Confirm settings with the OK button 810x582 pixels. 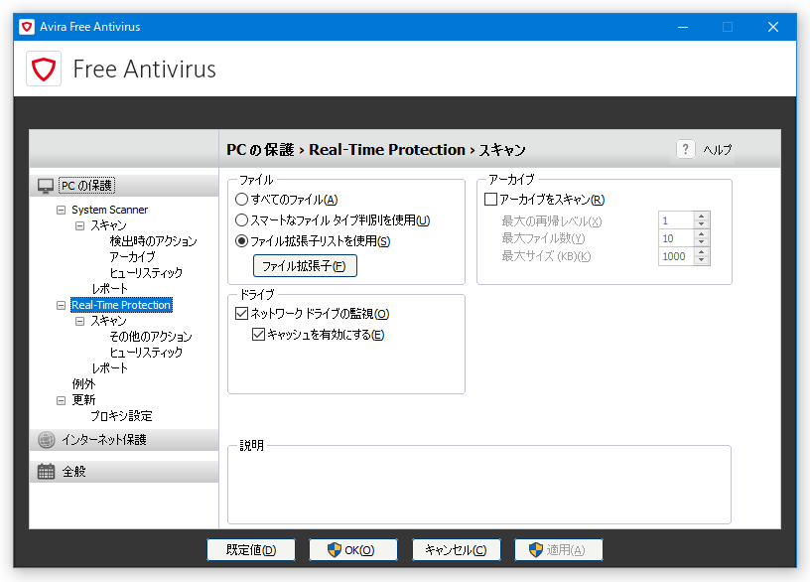(x=353, y=550)
